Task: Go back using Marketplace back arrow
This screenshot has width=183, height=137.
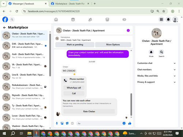Action: (x=4, y=27)
